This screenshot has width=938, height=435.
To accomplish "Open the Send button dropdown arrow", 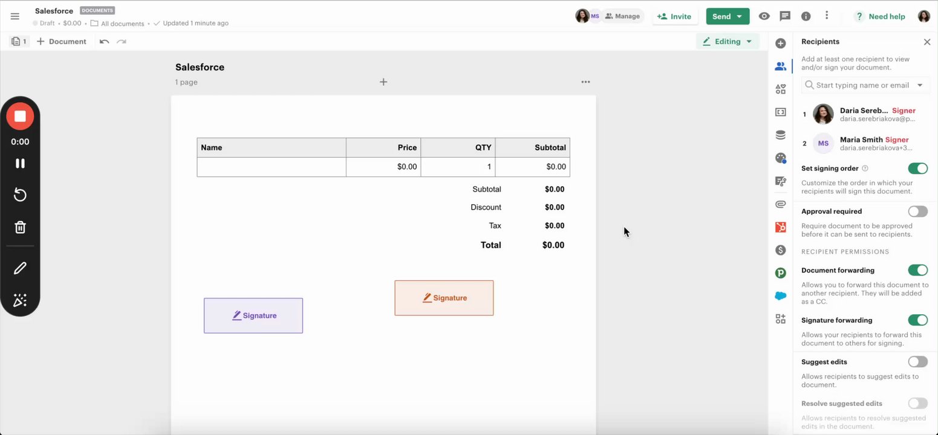I will [740, 17].
